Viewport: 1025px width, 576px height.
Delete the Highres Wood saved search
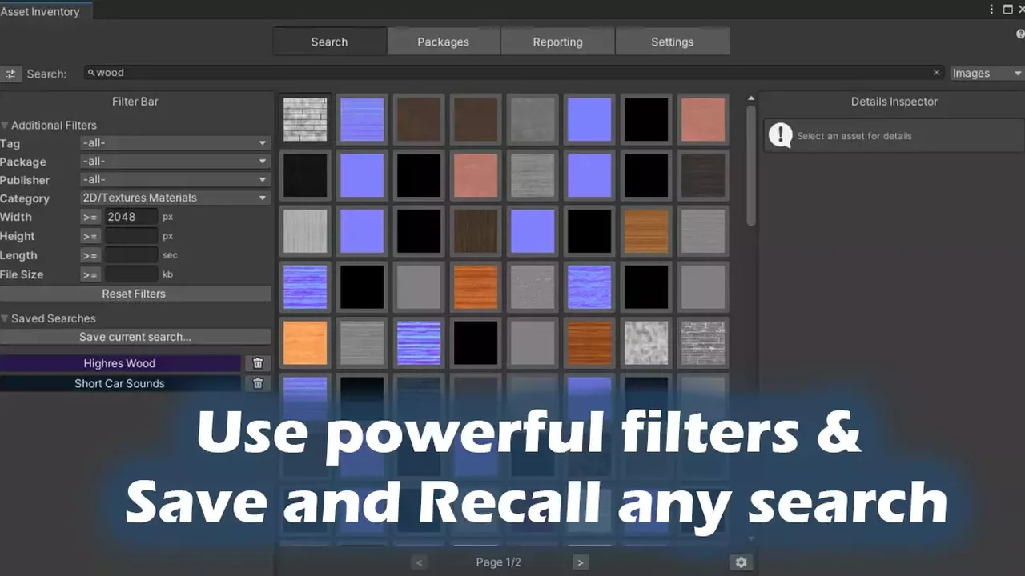click(x=258, y=363)
